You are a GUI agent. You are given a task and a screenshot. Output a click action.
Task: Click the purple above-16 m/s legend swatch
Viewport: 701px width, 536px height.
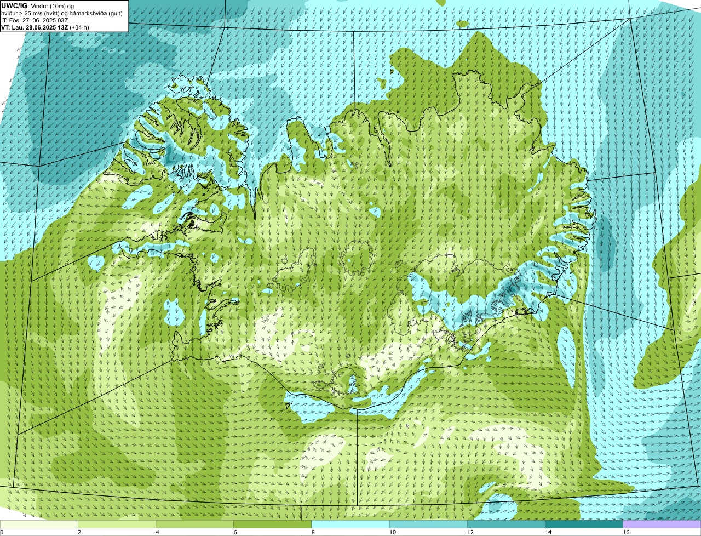point(662,524)
